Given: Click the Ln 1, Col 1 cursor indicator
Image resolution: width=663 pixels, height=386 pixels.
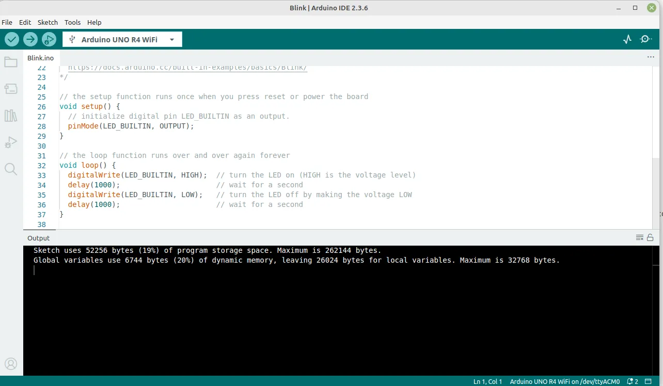Looking at the screenshot, I should coord(487,381).
